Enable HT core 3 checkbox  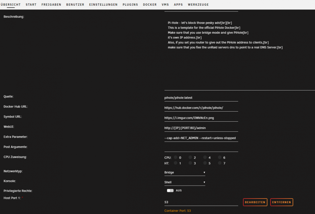[x=190, y=163]
